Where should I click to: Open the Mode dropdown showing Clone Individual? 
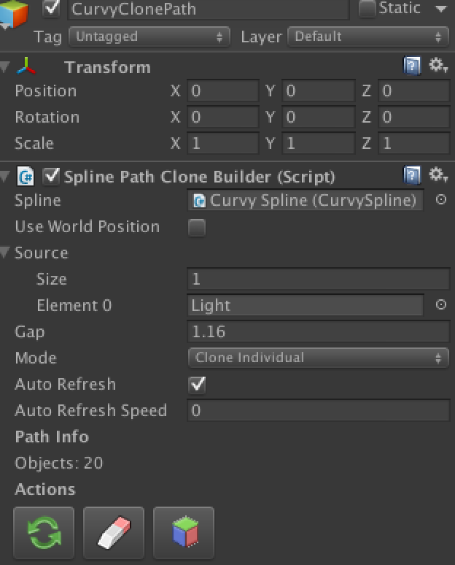click(318, 358)
